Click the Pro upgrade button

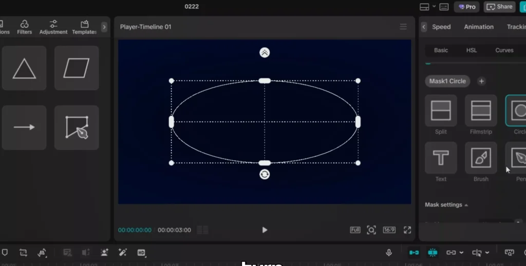click(x=467, y=7)
